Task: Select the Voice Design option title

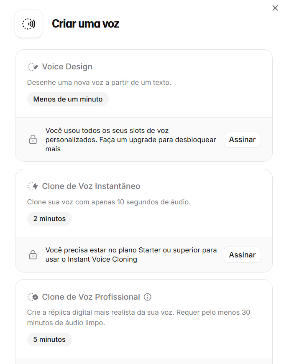Action: pyautogui.click(x=67, y=66)
